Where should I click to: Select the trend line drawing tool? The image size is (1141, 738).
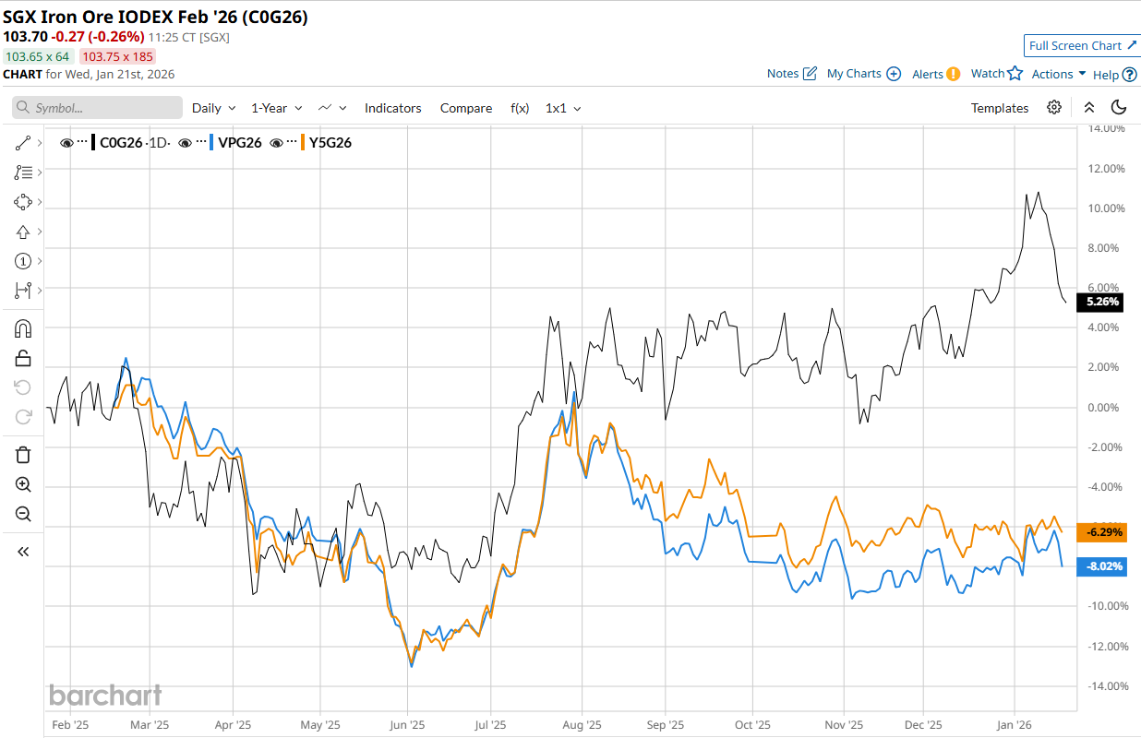[23, 143]
